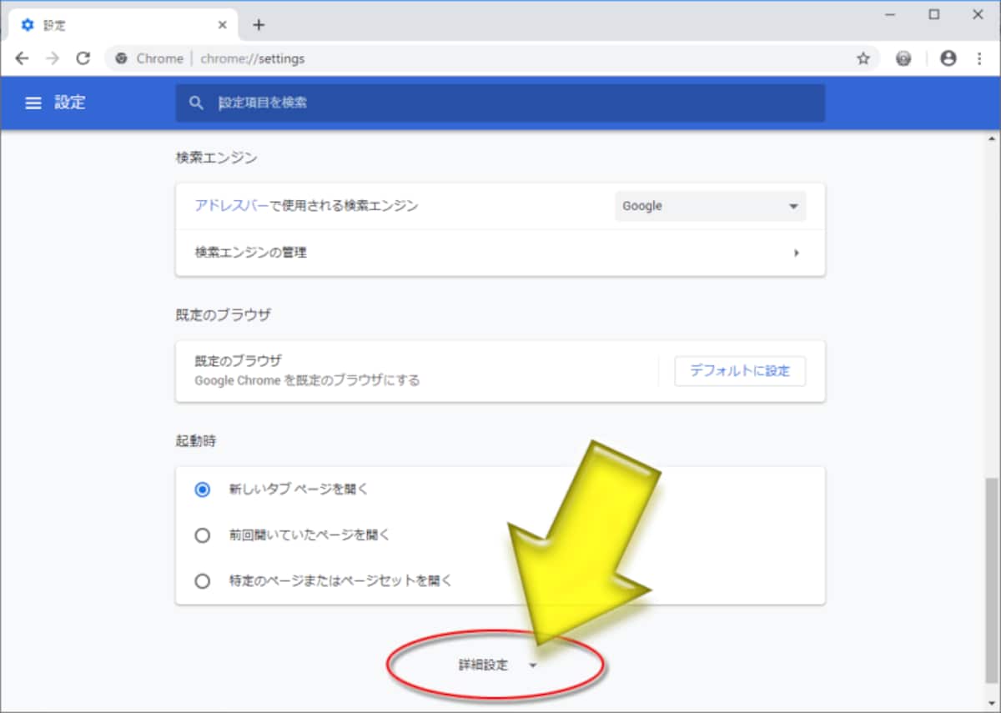Click the site info icon in address bar
Screen dimensions: 1001x713
[122, 58]
